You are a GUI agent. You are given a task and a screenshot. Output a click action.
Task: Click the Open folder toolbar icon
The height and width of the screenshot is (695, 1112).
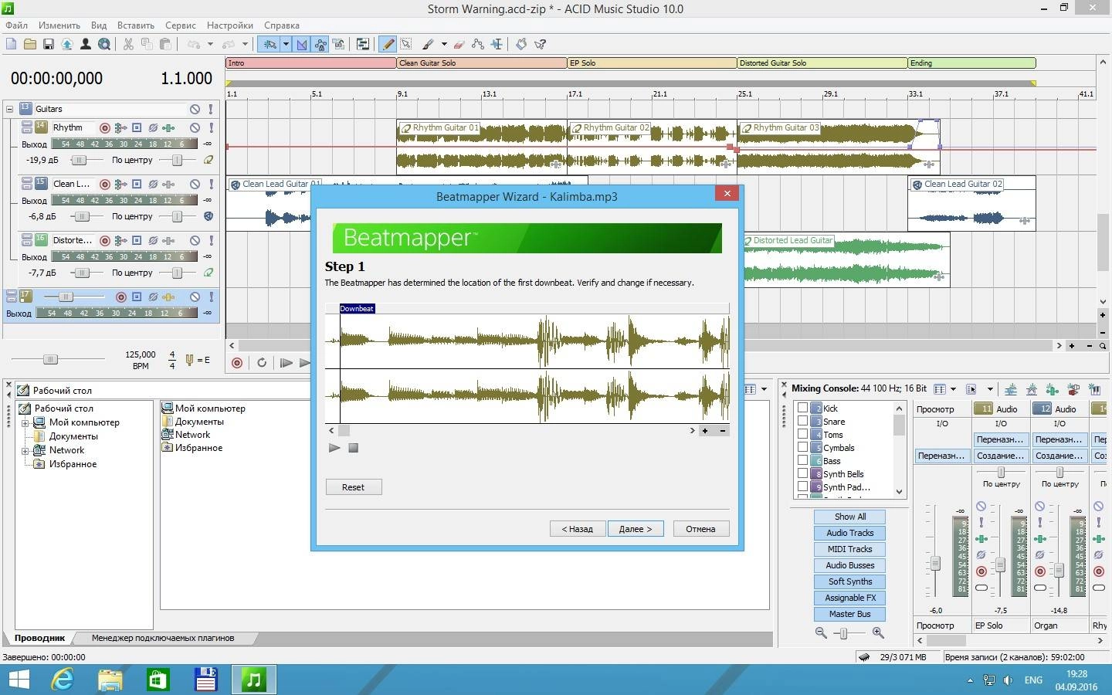29,44
